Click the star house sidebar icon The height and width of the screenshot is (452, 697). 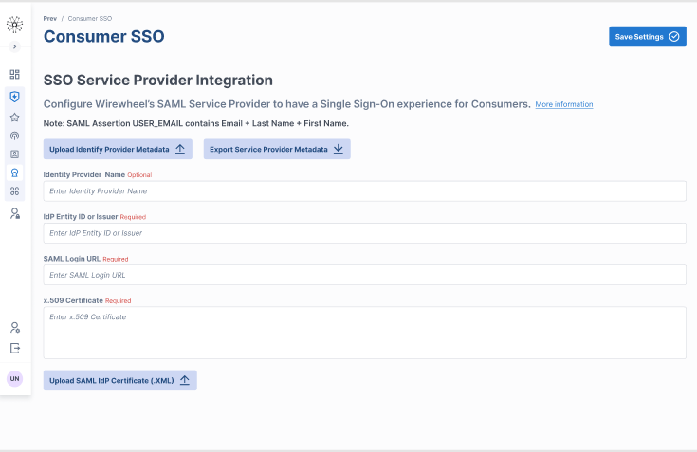tap(14, 118)
